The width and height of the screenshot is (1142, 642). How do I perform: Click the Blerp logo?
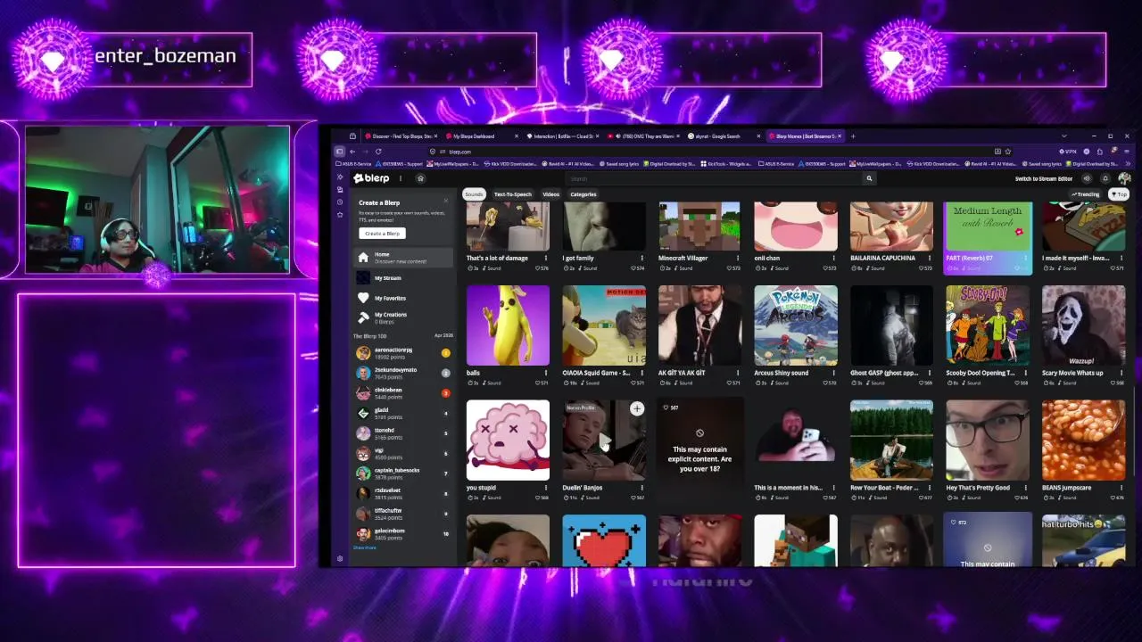click(371, 178)
